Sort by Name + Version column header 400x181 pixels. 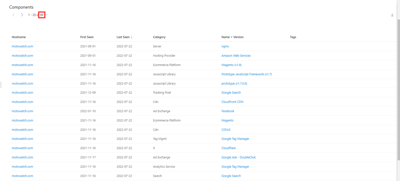click(x=233, y=37)
